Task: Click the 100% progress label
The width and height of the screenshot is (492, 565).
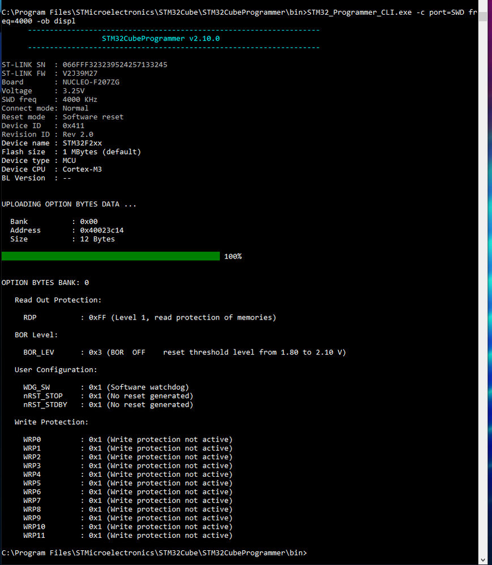Action: [x=233, y=257]
